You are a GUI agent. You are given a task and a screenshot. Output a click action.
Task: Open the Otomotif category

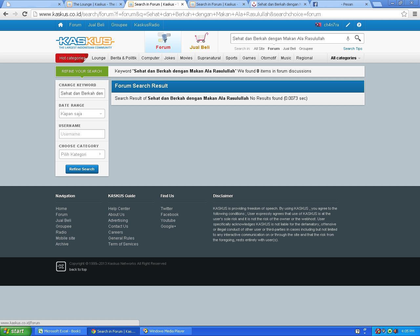tap(268, 58)
